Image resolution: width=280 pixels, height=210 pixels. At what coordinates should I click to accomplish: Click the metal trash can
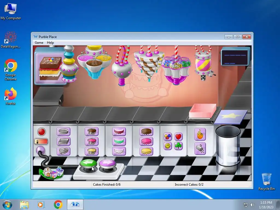tap(228, 145)
